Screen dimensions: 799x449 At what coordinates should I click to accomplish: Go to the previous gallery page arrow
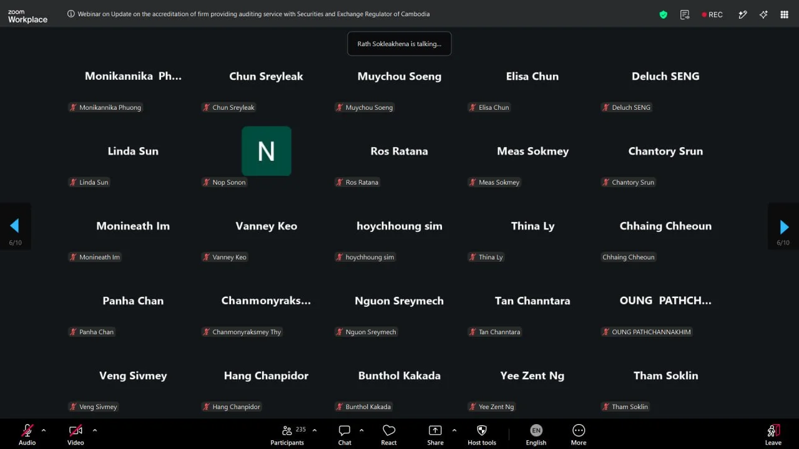pyautogui.click(x=15, y=226)
